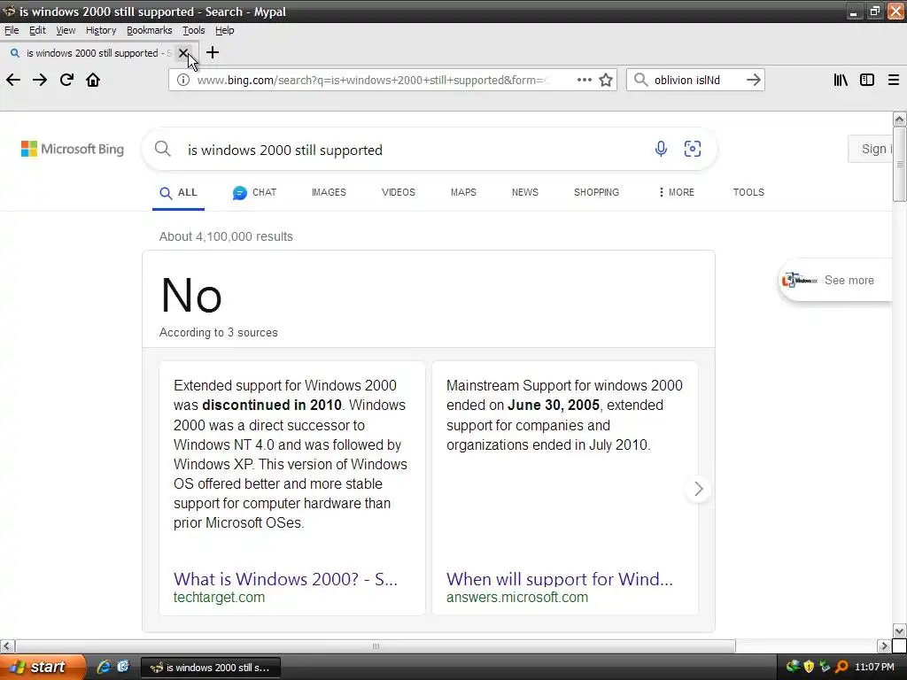Image resolution: width=907 pixels, height=680 pixels.
Task: Show site information icon in address bar
Action: tap(182, 80)
